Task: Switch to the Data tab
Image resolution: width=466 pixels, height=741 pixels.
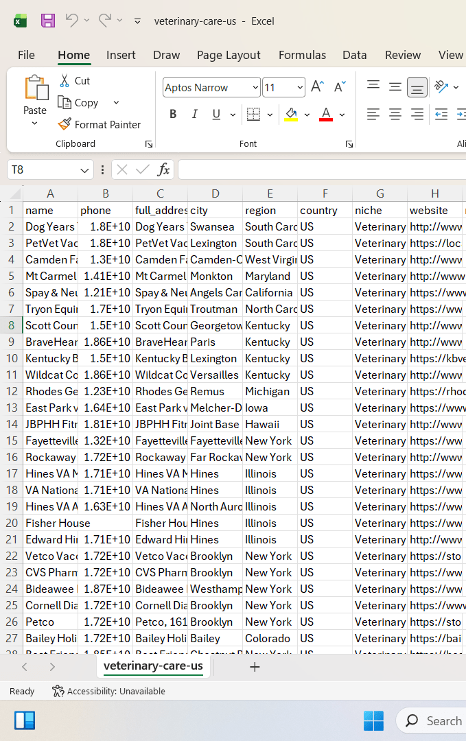Action: tap(354, 55)
